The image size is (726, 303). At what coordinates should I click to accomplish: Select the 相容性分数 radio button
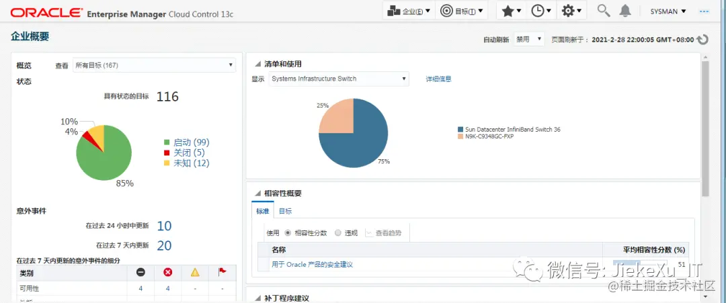pyautogui.click(x=288, y=232)
